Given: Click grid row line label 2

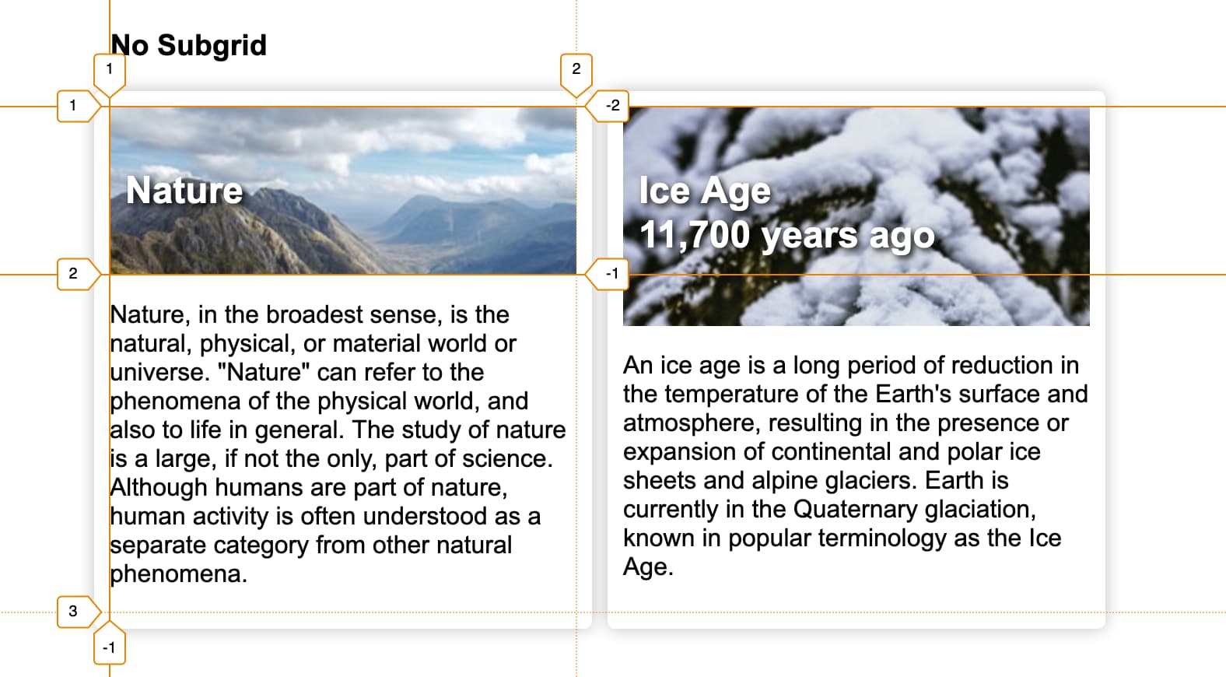Looking at the screenshot, I should click(x=74, y=274).
